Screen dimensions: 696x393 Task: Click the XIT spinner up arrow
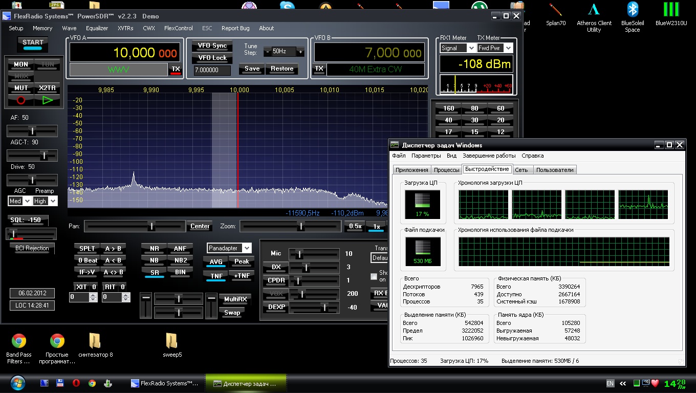93,295
